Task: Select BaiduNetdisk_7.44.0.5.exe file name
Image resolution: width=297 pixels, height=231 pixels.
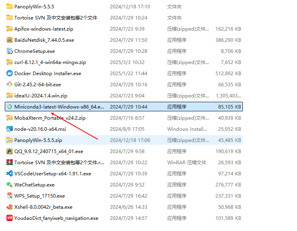Action: (44, 40)
